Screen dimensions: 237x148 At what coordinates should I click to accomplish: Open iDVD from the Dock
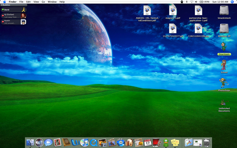pyautogui.click(x=121, y=143)
